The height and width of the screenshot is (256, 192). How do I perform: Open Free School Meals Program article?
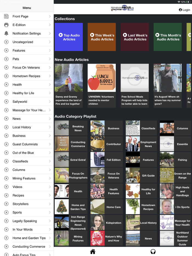click(x=135, y=86)
